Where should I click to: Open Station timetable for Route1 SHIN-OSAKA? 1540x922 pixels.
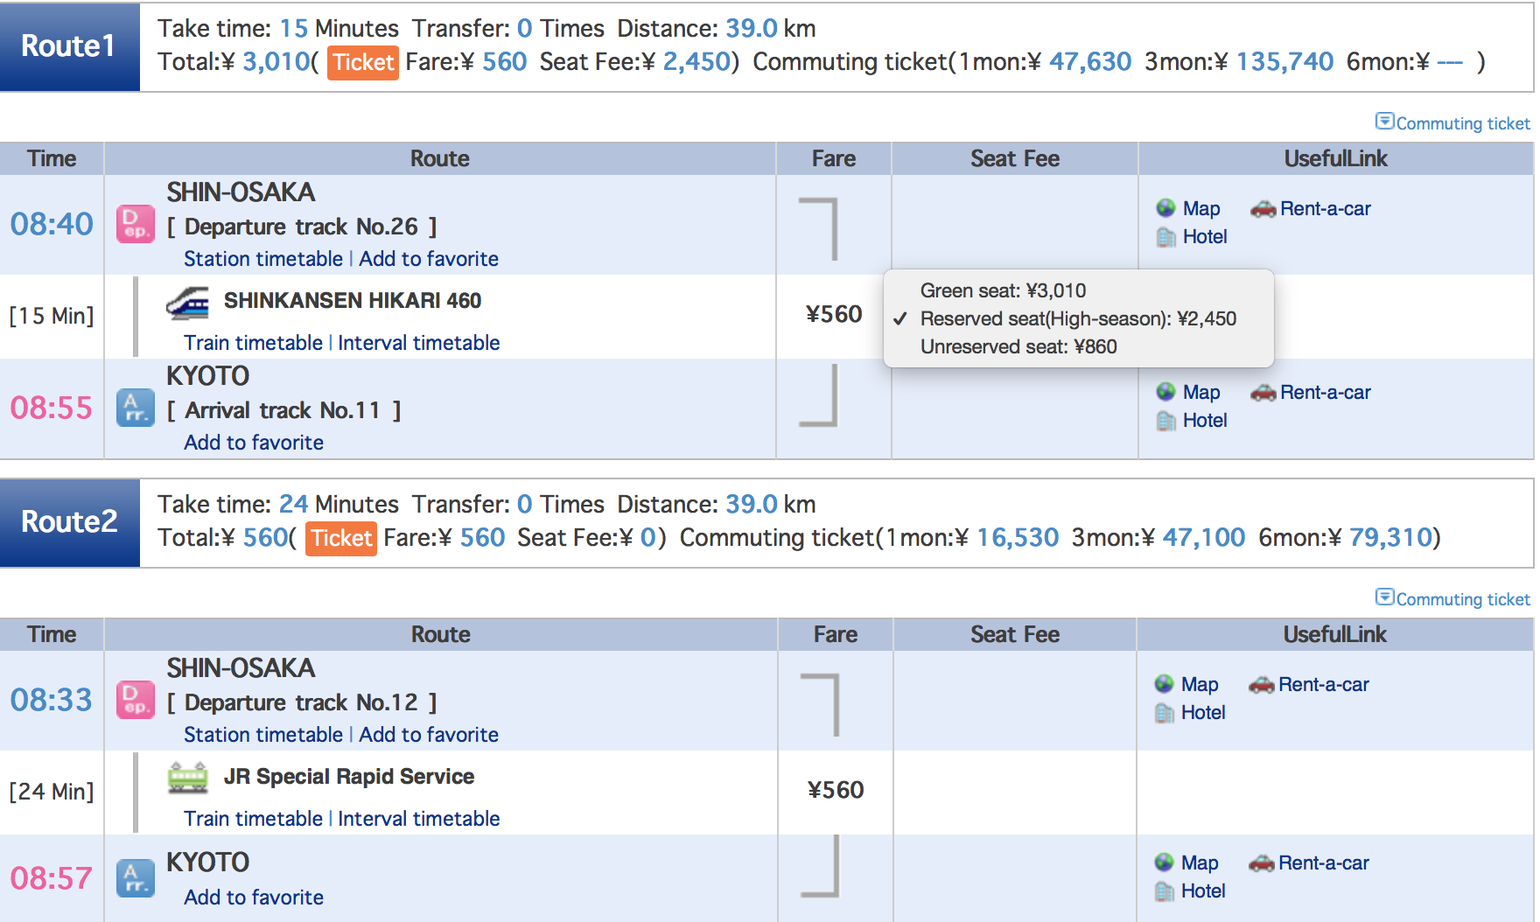tap(262, 259)
